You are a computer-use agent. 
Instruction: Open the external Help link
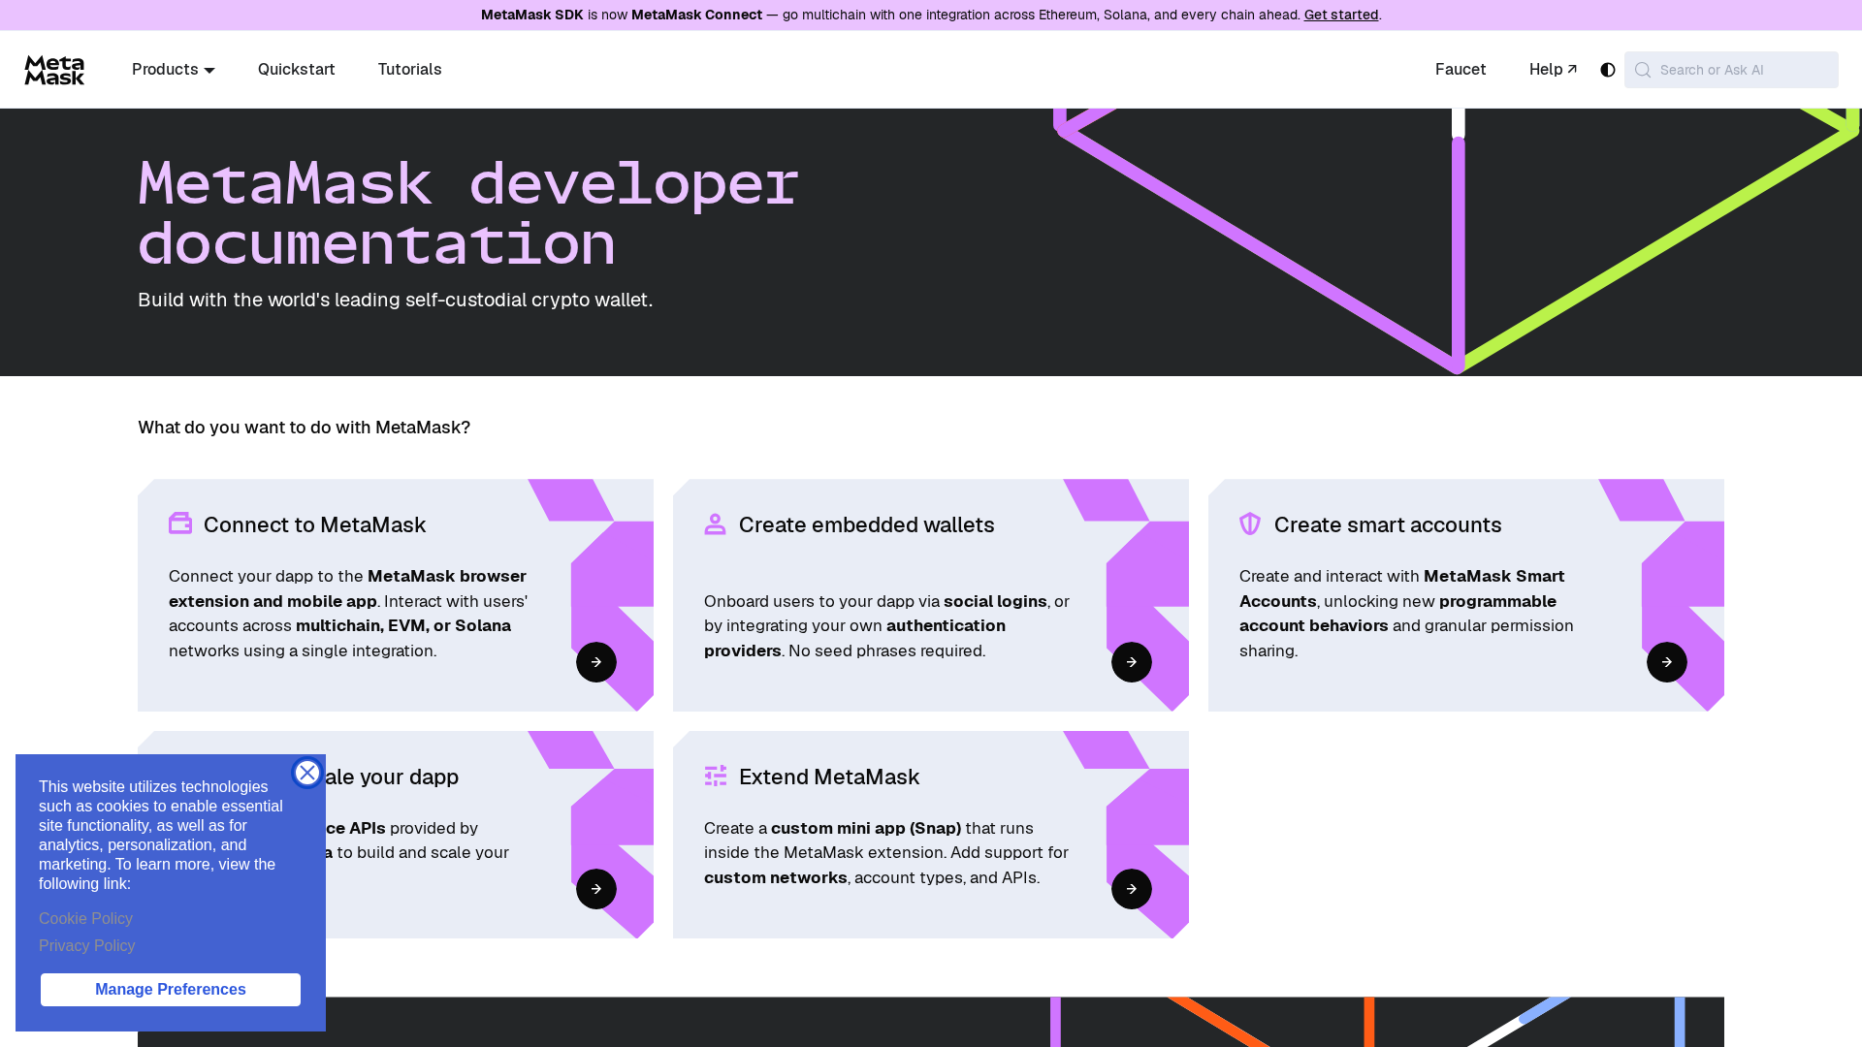(x=1553, y=70)
